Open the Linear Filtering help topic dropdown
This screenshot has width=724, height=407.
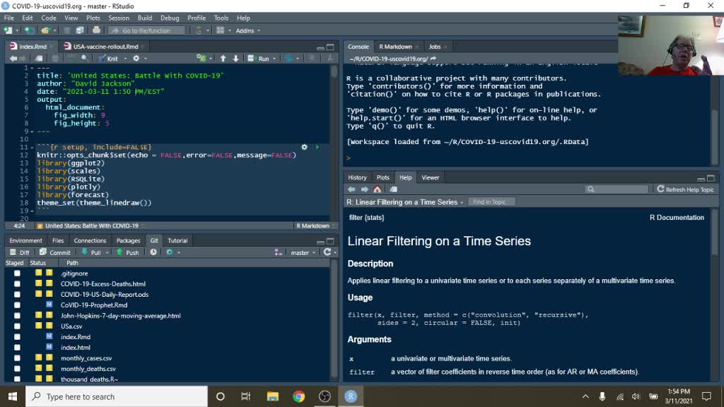pyautogui.click(x=405, y=202)
